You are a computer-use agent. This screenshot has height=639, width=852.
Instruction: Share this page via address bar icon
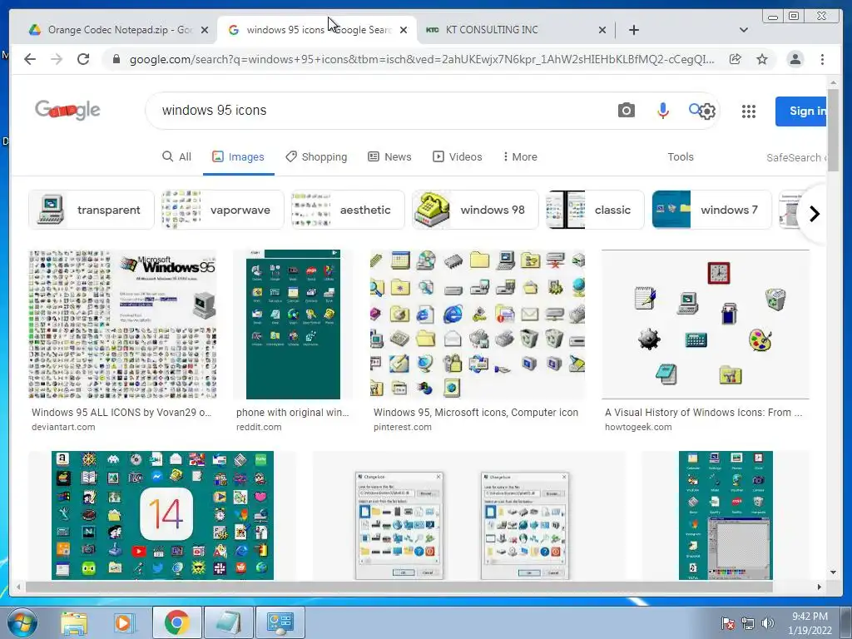[x=736, y=59]
